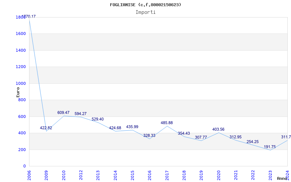Click the 191.75 lowest value label

(x=270, y=147)
